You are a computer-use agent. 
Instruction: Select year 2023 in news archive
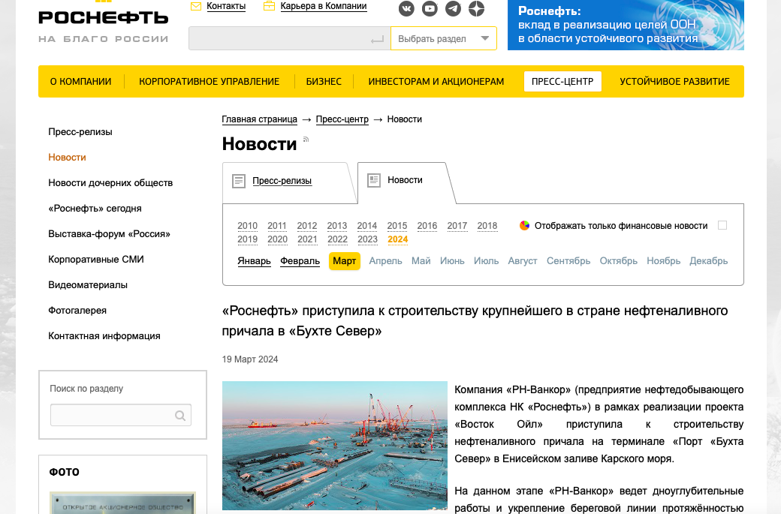tap(367, 239)
